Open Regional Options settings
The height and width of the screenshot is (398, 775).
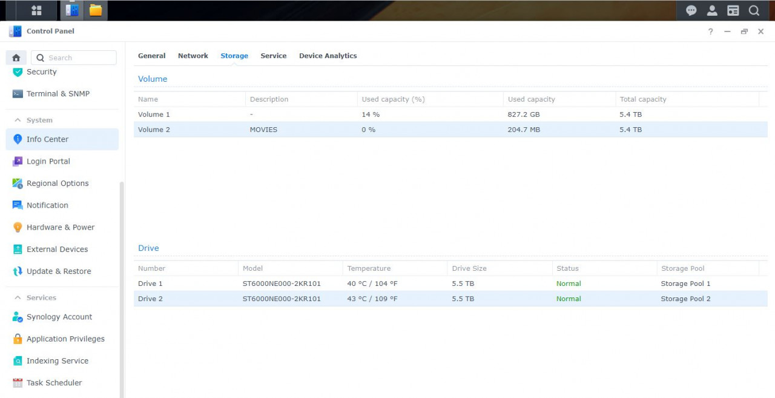[x=58, y=184]
